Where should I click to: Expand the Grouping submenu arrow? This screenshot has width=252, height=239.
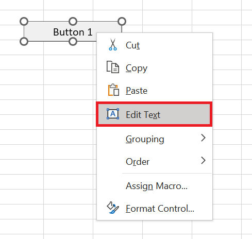(203, 138)
